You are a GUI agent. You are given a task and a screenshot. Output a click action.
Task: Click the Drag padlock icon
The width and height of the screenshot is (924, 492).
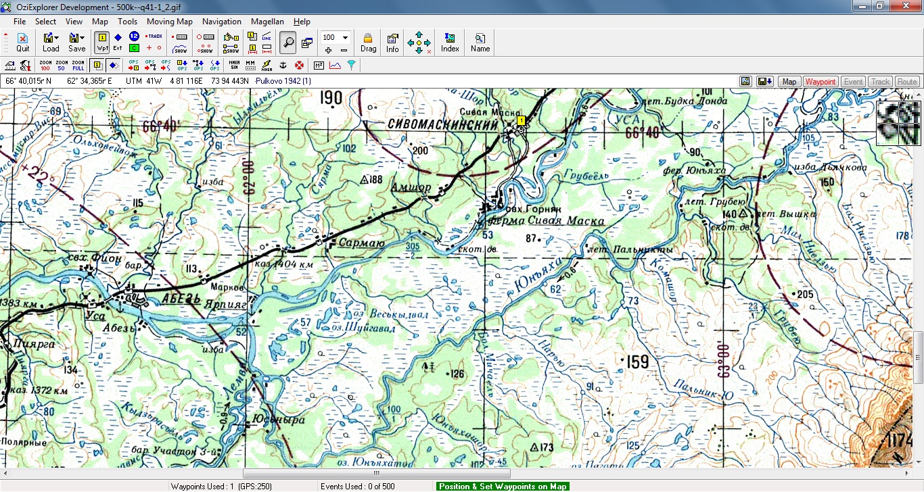tap(369, 43)
